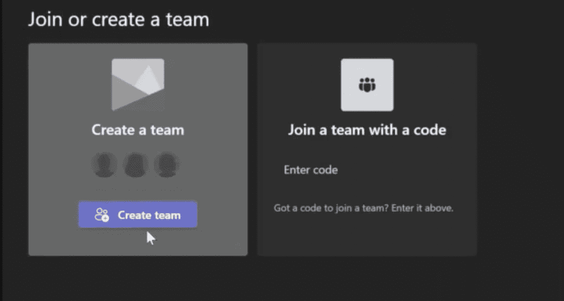Click the middle member avatar silhouette
The height and width of the screenshot is (301, 564).
135,165
